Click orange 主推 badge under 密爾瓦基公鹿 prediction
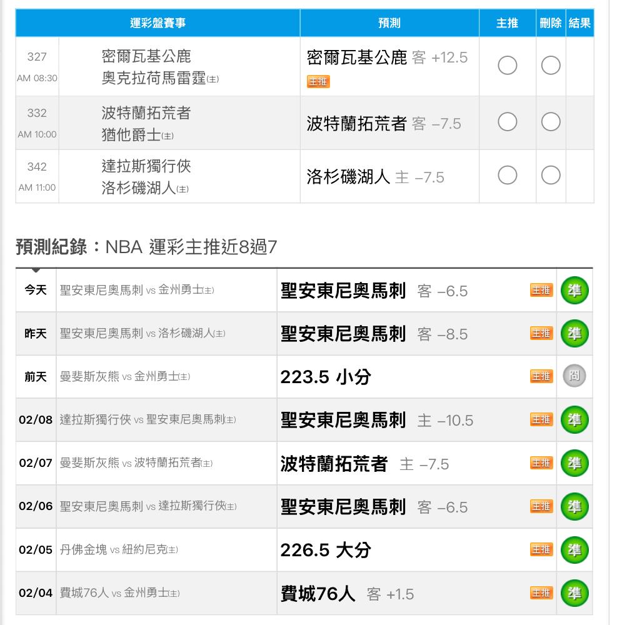The image size is (617, 625). point(318,82)
